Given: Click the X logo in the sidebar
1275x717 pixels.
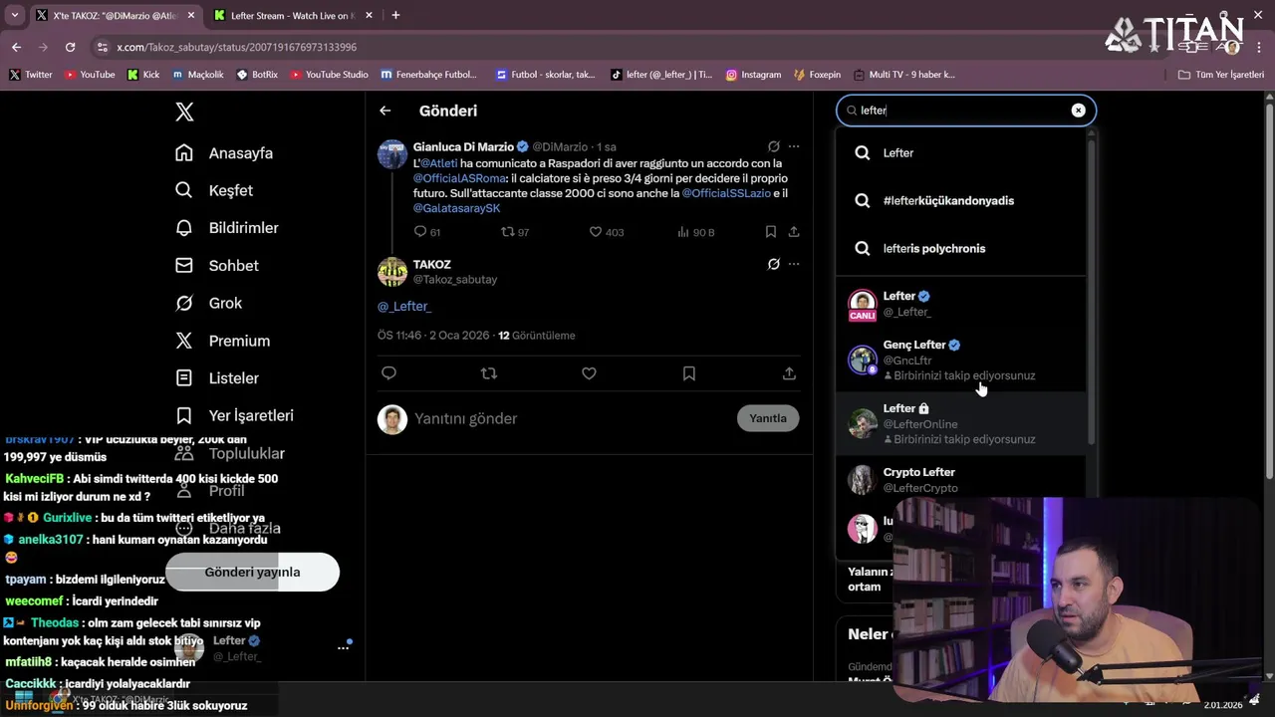Looking at the screenshot, I should [184, 112].
